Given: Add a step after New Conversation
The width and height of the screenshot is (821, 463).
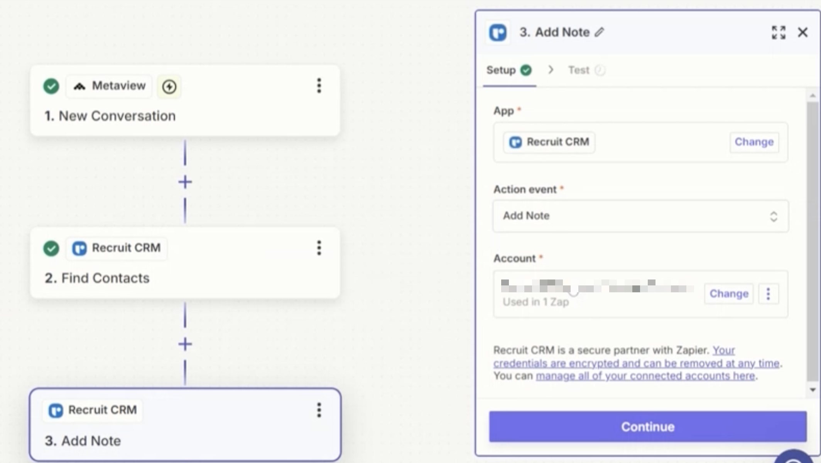Looking at the screenshot, I should [x=185, y=182].
